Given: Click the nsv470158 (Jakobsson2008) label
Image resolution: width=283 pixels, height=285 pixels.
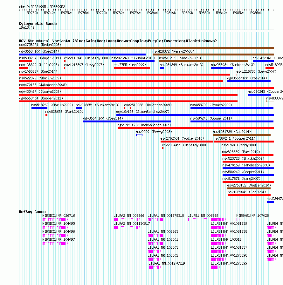Looking at the screenshot, I should [x=43, y=85].
